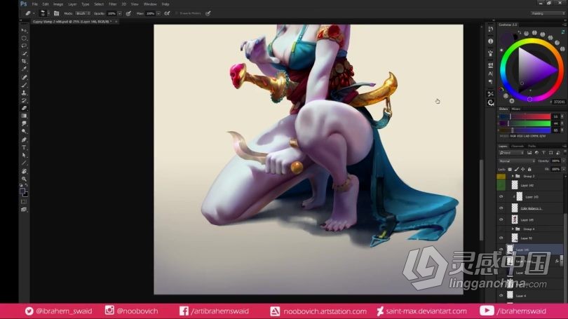Toggle Quick Mask mode
This screenshot has width=568, height=319.
(x=24, y=202)
